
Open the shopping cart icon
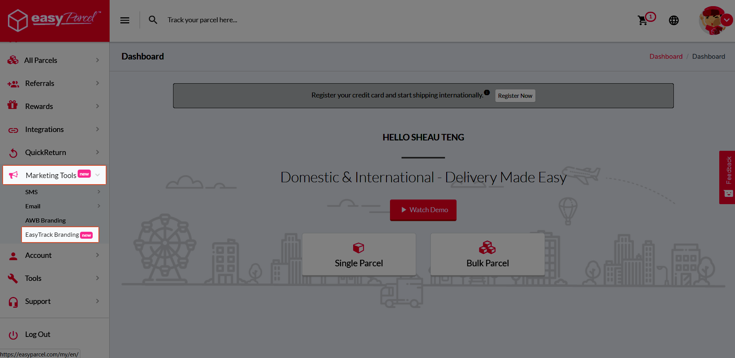coord(642,20)
